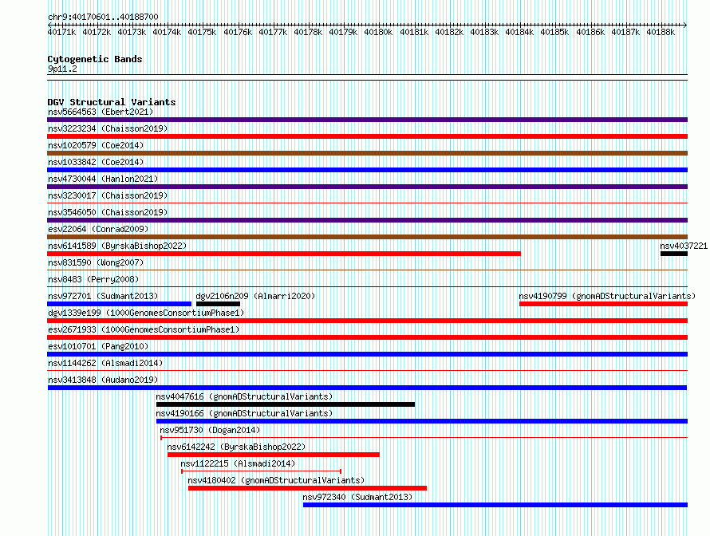This screenshot has width=710, height=536.
Task: Open dgv2106n209 (Almarri2020) label
Action: 255,296
